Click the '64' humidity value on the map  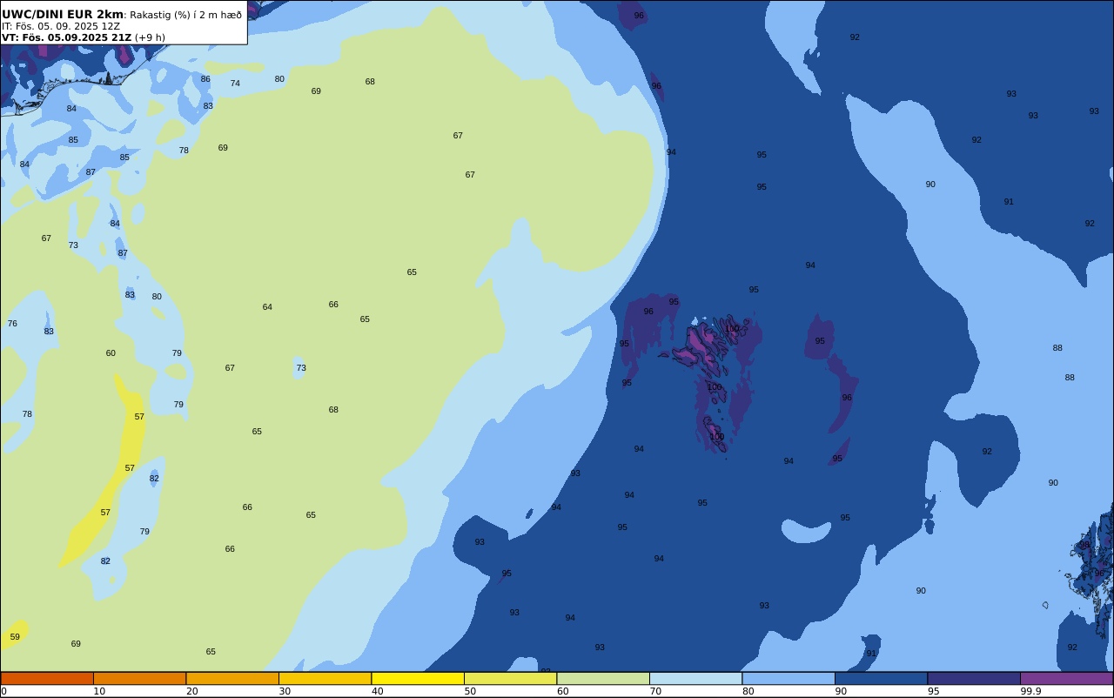pyautogui.click(x=267, y=307)
